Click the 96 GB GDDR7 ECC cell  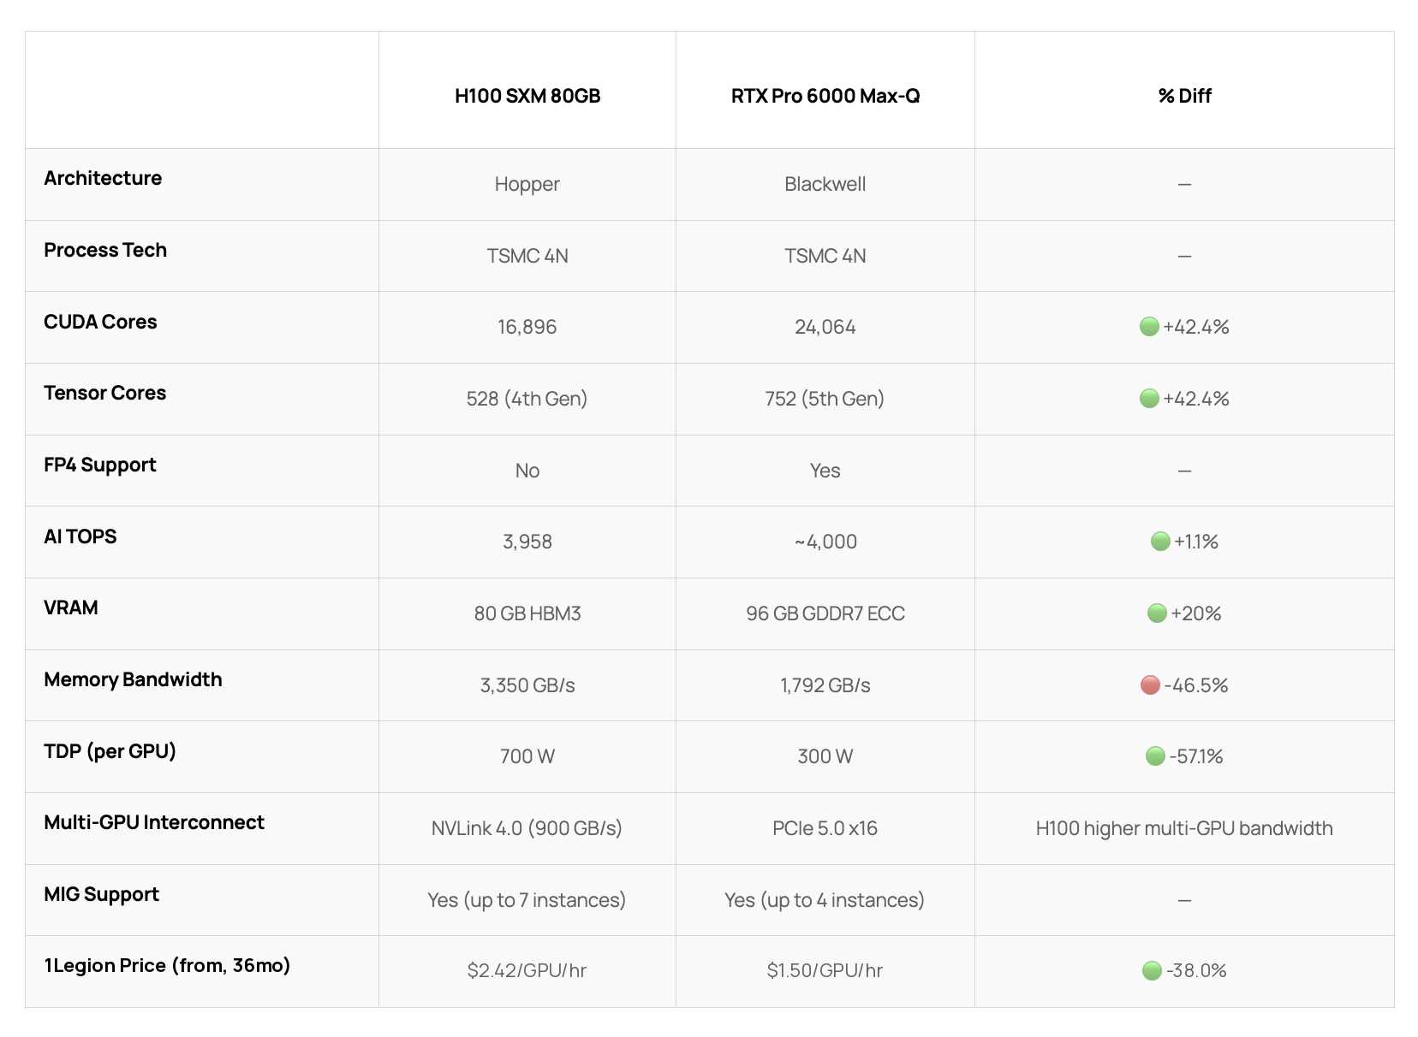coord(825,613)
